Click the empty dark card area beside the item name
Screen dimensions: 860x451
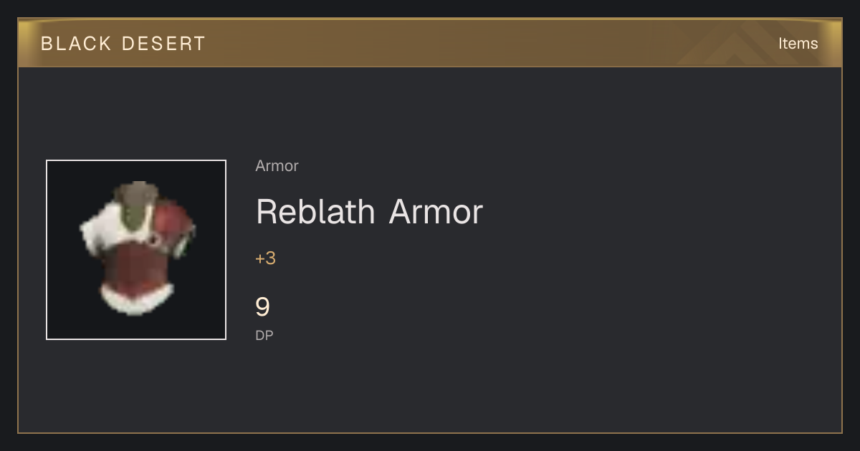tap(645, 212)
